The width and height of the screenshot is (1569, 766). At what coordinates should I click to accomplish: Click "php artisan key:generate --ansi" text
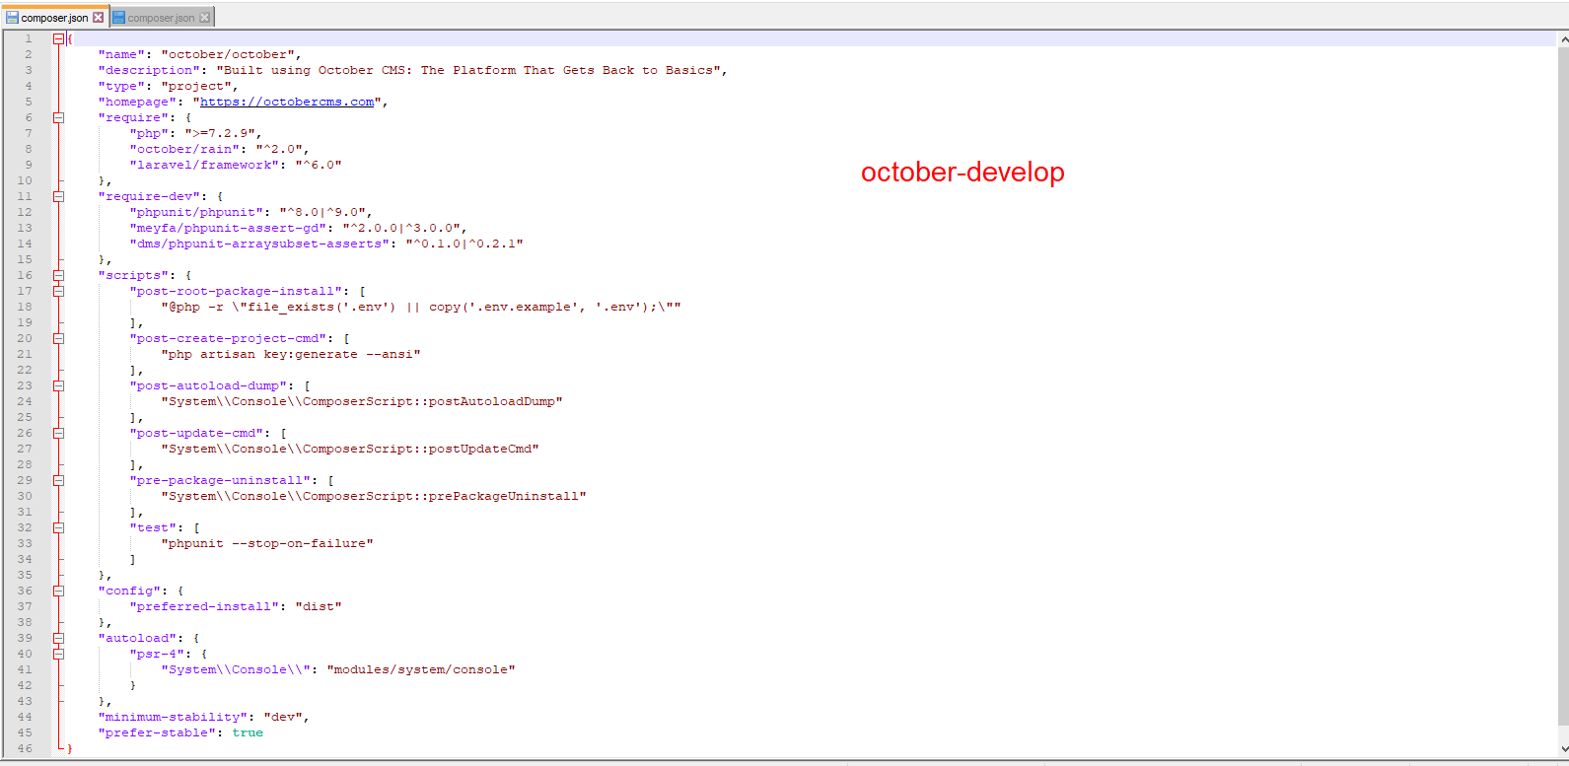[291, 354]
